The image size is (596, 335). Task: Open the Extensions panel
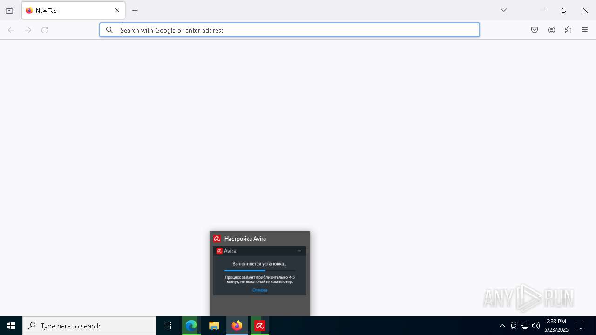click(568, 30)
